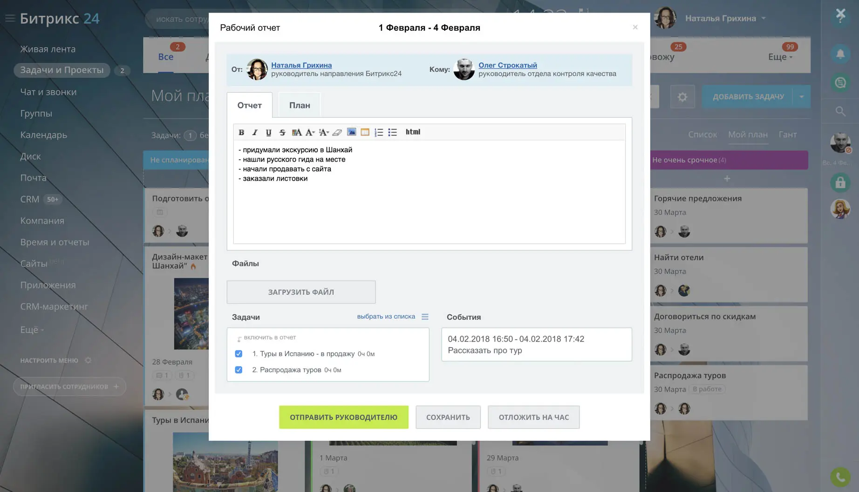Switch editor to html source mode

[413, 132]
